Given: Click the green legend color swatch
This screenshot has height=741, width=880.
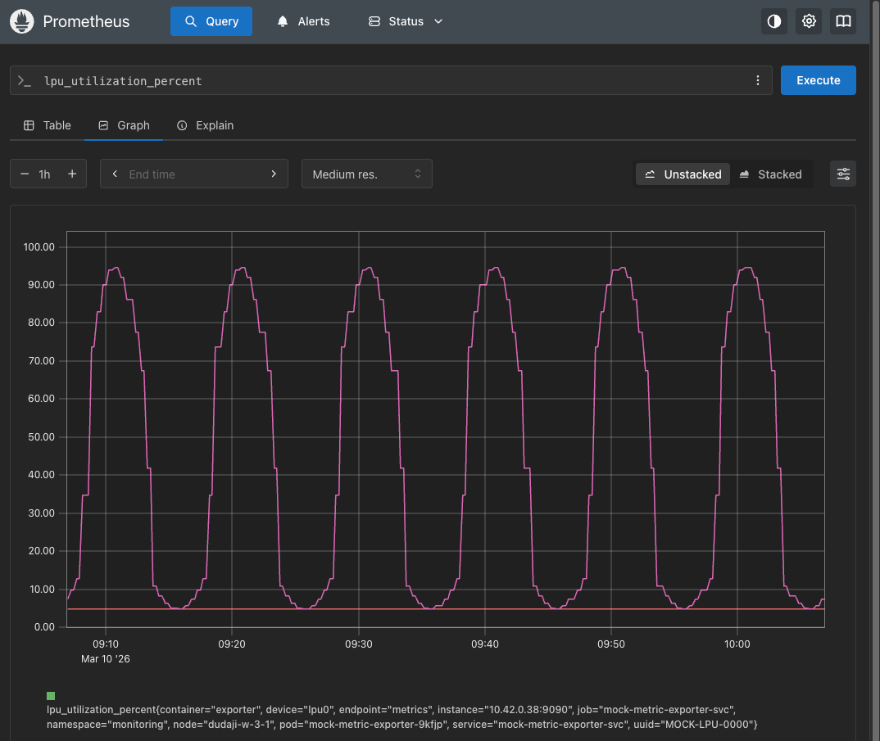Looking at the screenshot, I should tap(51, 696).
